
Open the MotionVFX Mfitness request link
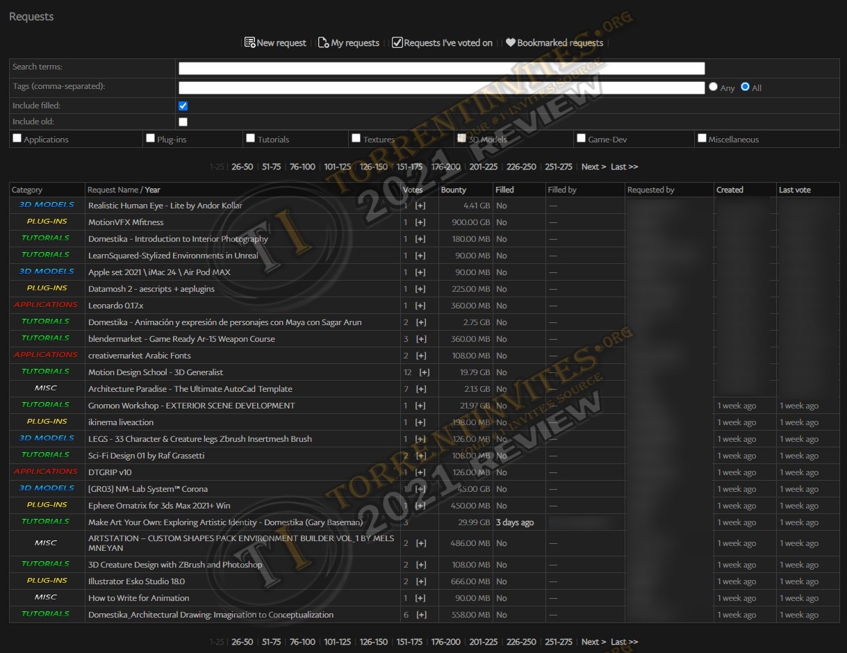(126, 222)
